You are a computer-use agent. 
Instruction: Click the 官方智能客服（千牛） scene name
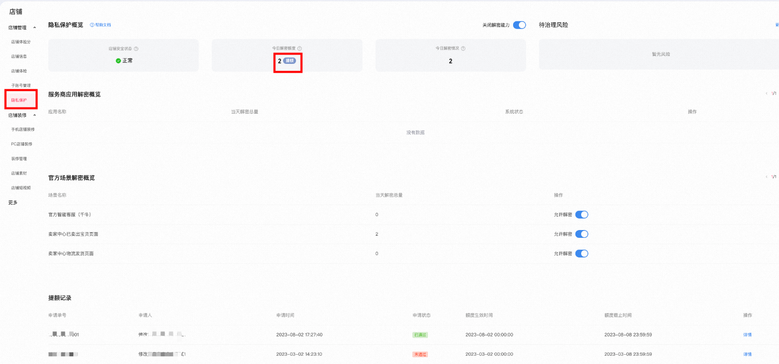70,214
